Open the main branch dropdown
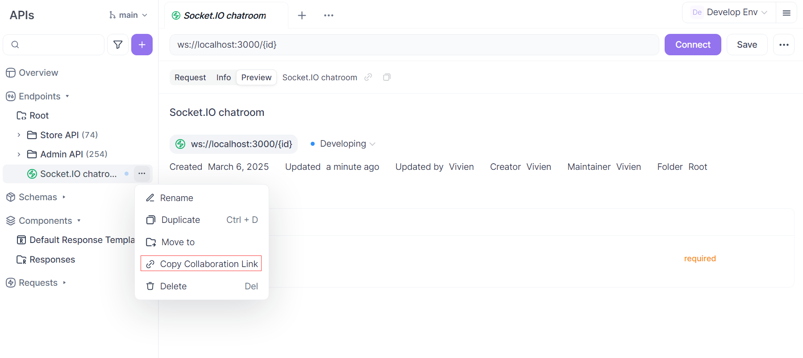The image size is (803, 358). click(128, 15)
